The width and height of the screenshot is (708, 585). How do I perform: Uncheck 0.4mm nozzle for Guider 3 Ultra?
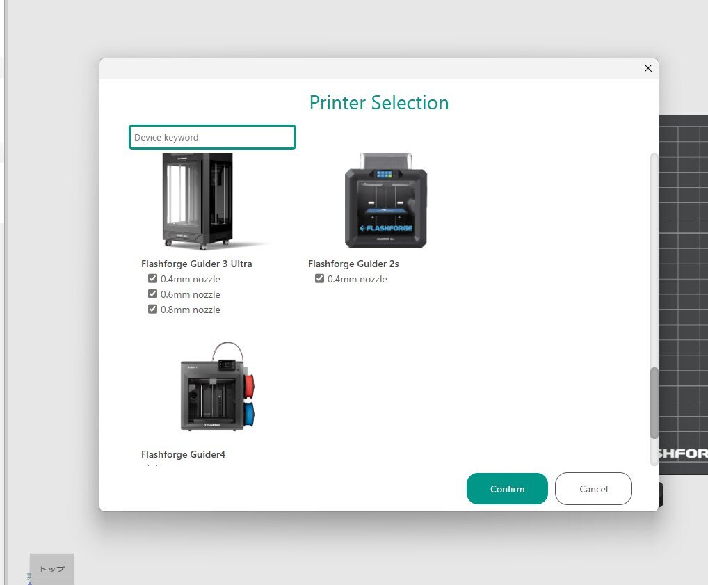pos(152,279)
